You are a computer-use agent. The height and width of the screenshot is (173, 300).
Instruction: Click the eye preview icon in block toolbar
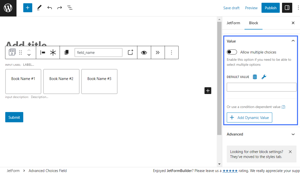click(144, 52)
